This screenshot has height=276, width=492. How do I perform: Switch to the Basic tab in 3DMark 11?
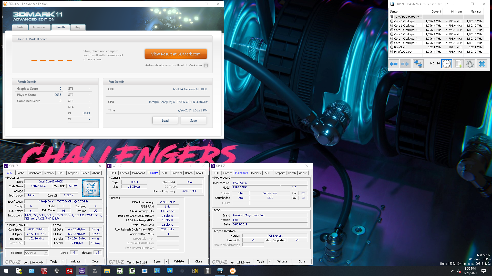(x=20, y=27)
